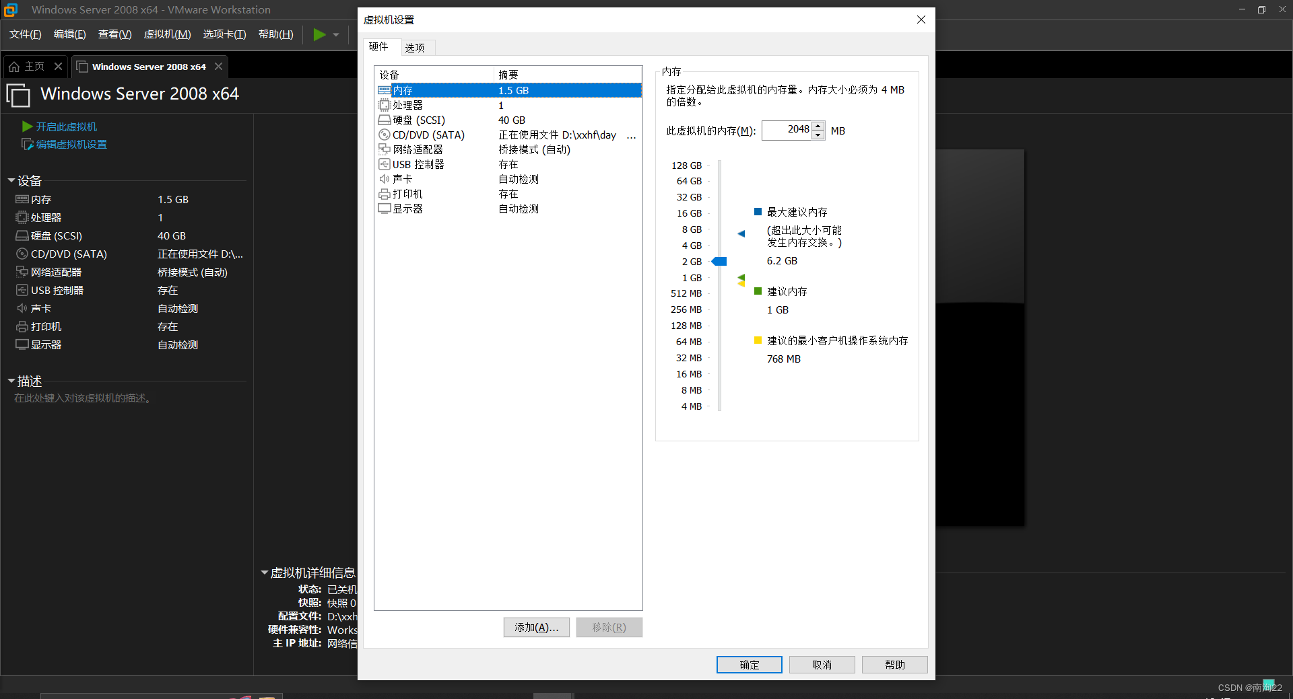The width and height of the screenshot is (1293, 699).
Task: Click the green recommended memory marker
Action: [x=741, y=277]
